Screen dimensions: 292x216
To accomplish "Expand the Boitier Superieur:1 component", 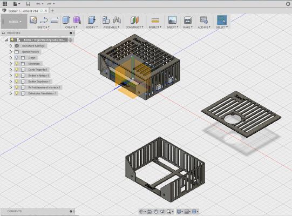I will pos(11,82).
